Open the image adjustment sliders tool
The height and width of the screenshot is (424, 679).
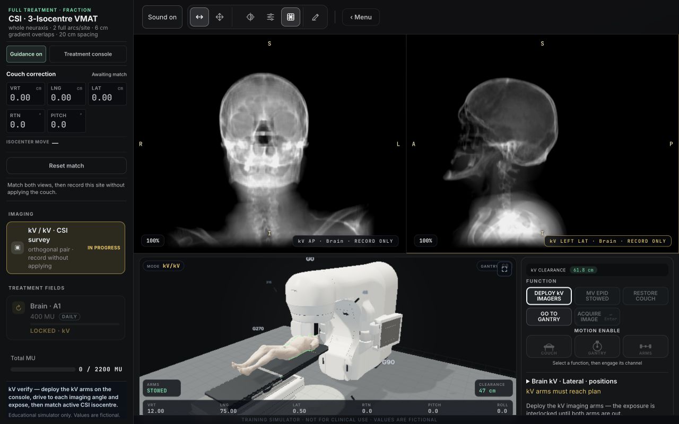[x=271, y=17]
